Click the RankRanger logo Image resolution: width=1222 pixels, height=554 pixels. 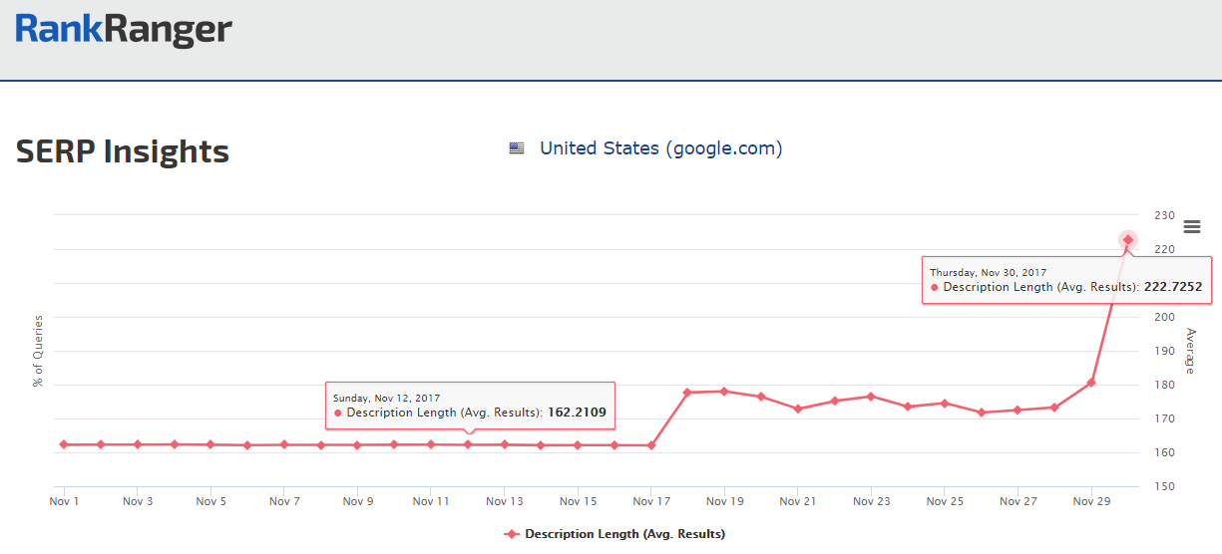coord(124,30)
